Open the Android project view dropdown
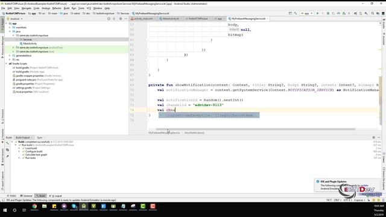This screenshot has height=217, width=386. (14, 19)
